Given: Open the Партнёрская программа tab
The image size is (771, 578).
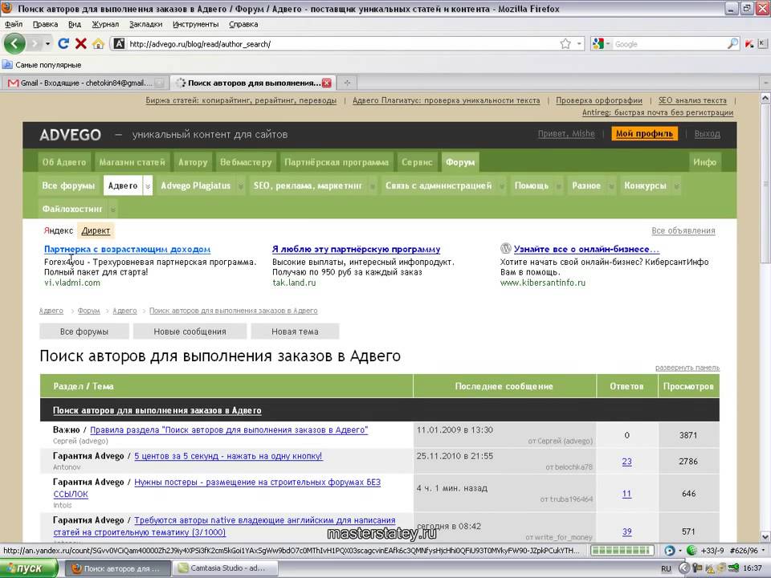Looking at the screenshot, I should tap(337, 162).
